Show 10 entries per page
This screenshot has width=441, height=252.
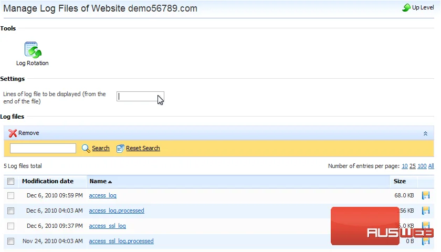point(405,166)
